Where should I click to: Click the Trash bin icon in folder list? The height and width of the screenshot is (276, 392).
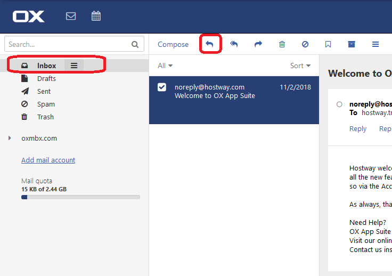[24, 117]
